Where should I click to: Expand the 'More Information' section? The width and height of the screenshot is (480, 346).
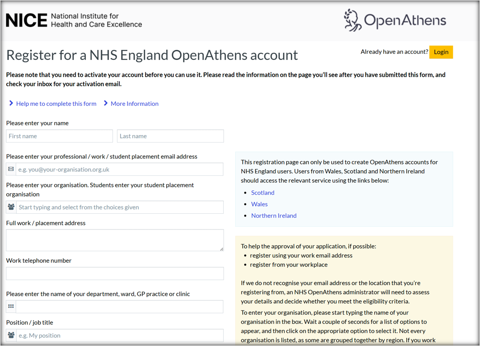click(x=134, y=104)
